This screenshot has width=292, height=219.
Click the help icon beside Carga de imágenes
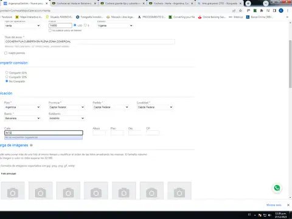coord(31,145)
